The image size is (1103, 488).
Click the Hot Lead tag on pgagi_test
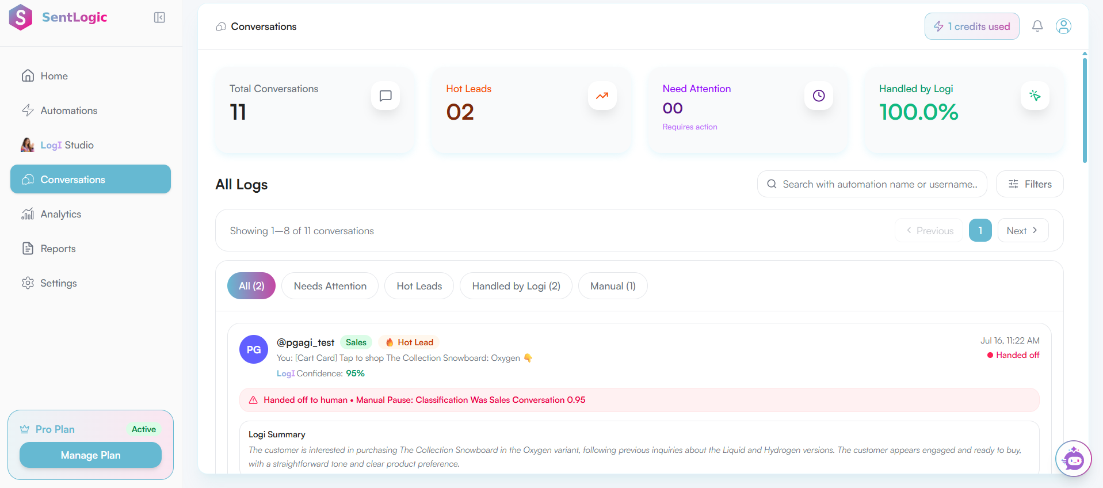[409, 342]
